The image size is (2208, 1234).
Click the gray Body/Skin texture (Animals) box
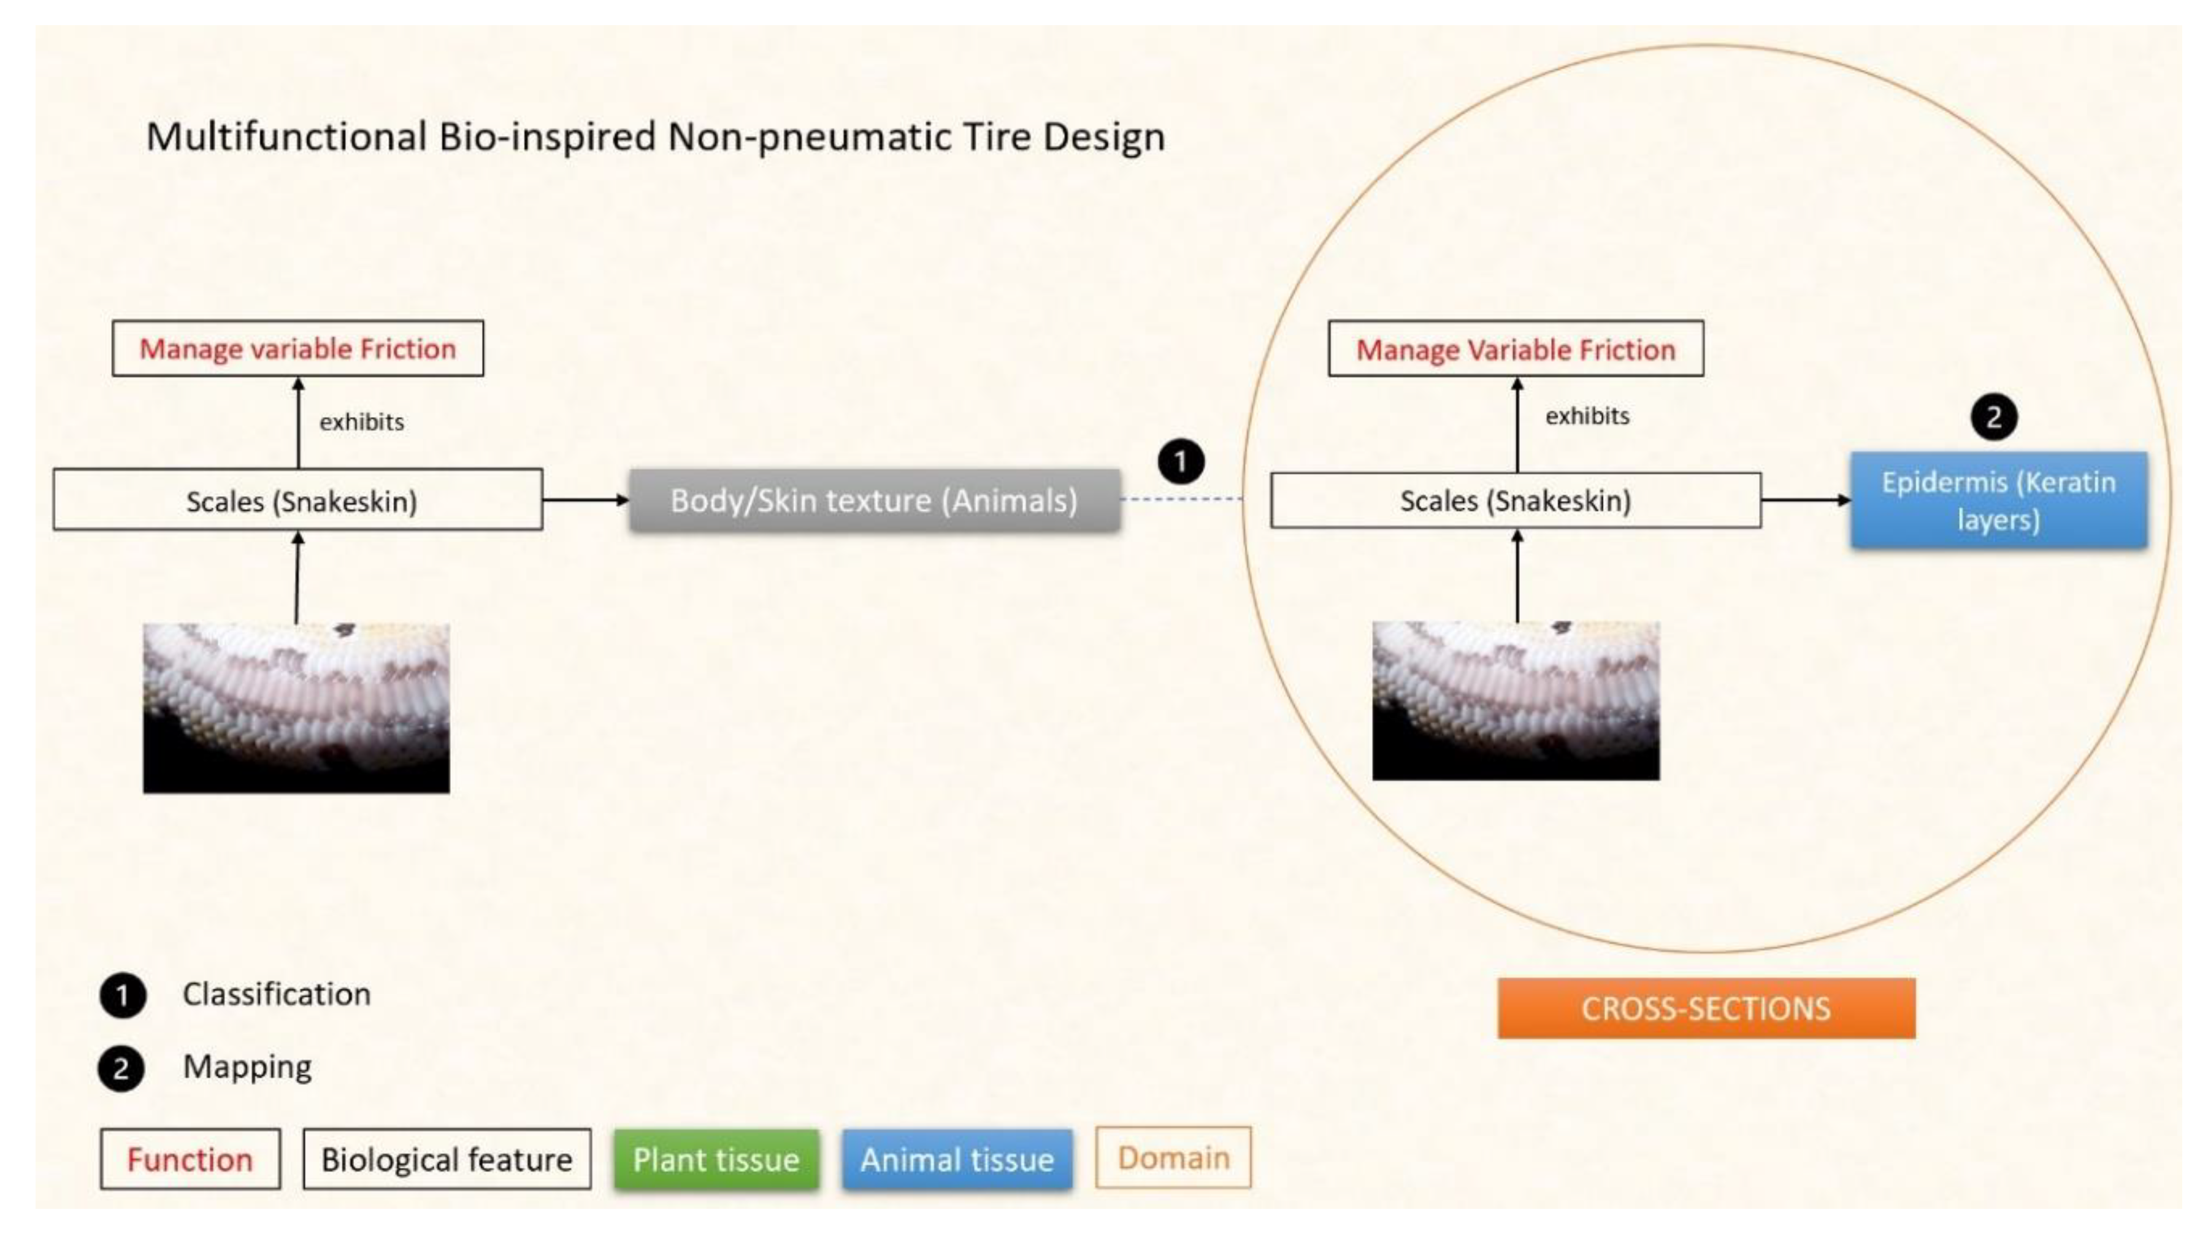(x=874, y=500)
